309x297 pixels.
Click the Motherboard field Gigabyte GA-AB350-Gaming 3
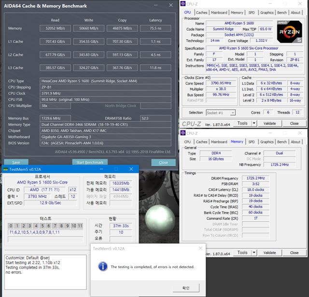[x=105, y=137]
